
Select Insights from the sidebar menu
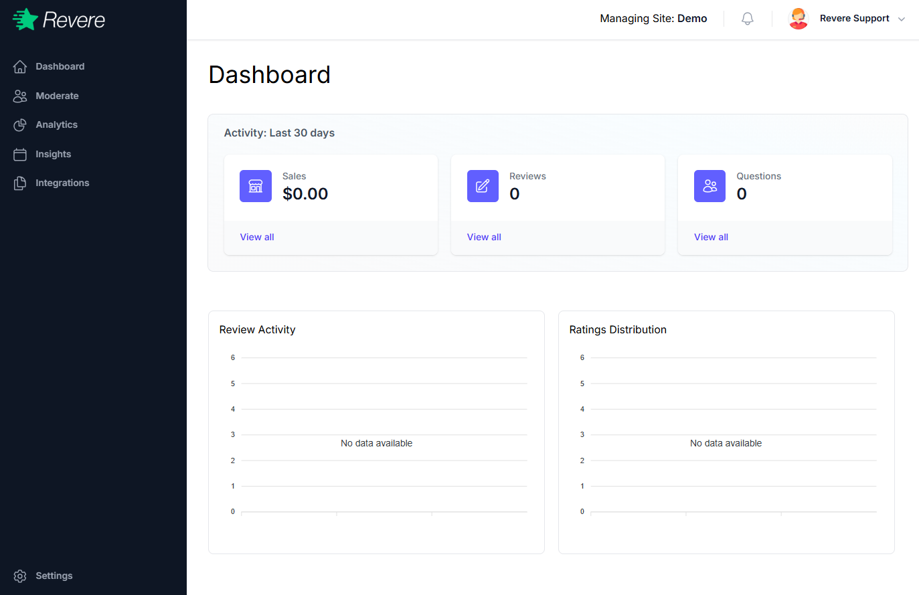(x=53, y=154)
